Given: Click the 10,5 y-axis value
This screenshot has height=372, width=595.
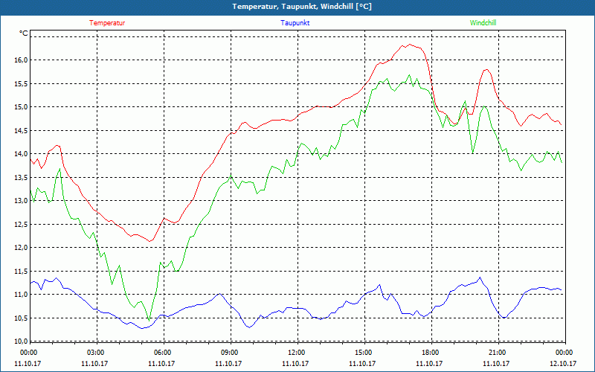Looking at the screenshot, I should 21,318.
